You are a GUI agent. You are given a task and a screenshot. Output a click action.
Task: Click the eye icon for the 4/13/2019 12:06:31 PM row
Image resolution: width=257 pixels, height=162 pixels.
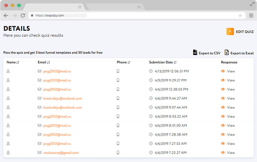(x=223, y=71)
